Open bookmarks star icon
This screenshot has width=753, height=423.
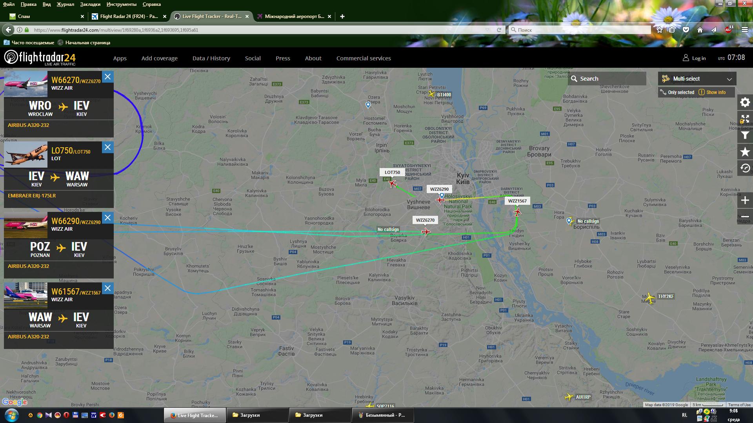[x=745, y=152]
